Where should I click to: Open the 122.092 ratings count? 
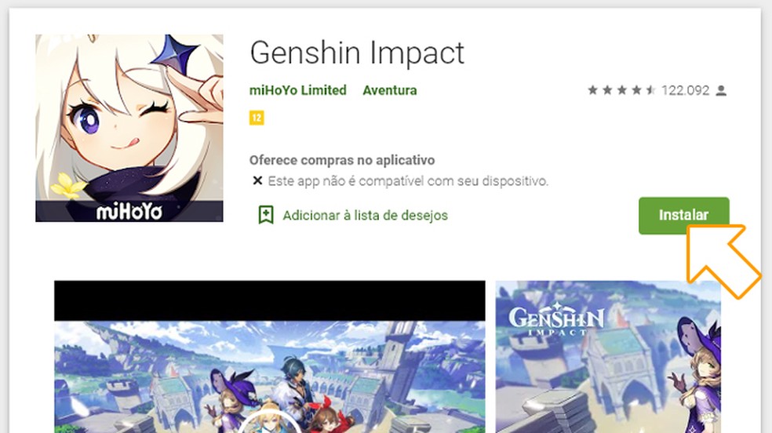(x=686, y=90)
